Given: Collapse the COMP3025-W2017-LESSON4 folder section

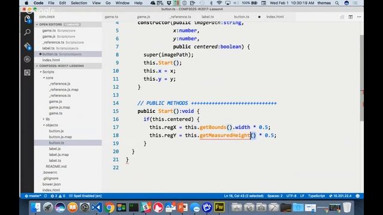Looking at the screenshot, I should (x=68, y=66).
